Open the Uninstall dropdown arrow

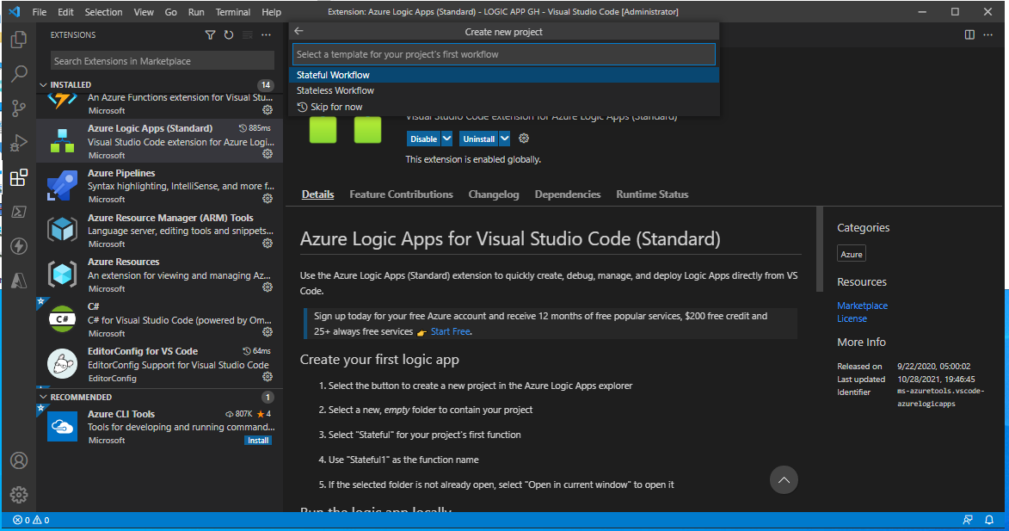click(x=505, y=138)
